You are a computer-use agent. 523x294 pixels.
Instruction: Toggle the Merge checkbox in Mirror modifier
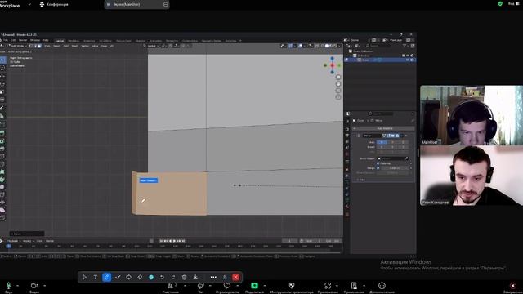click(x=378, y=168)
